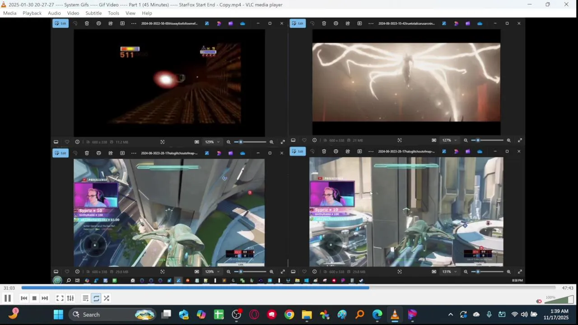578x325 pixels.
Task: Open Paint palette app from the taskbar
Action: pyautogui.click(x=342, y=315)
